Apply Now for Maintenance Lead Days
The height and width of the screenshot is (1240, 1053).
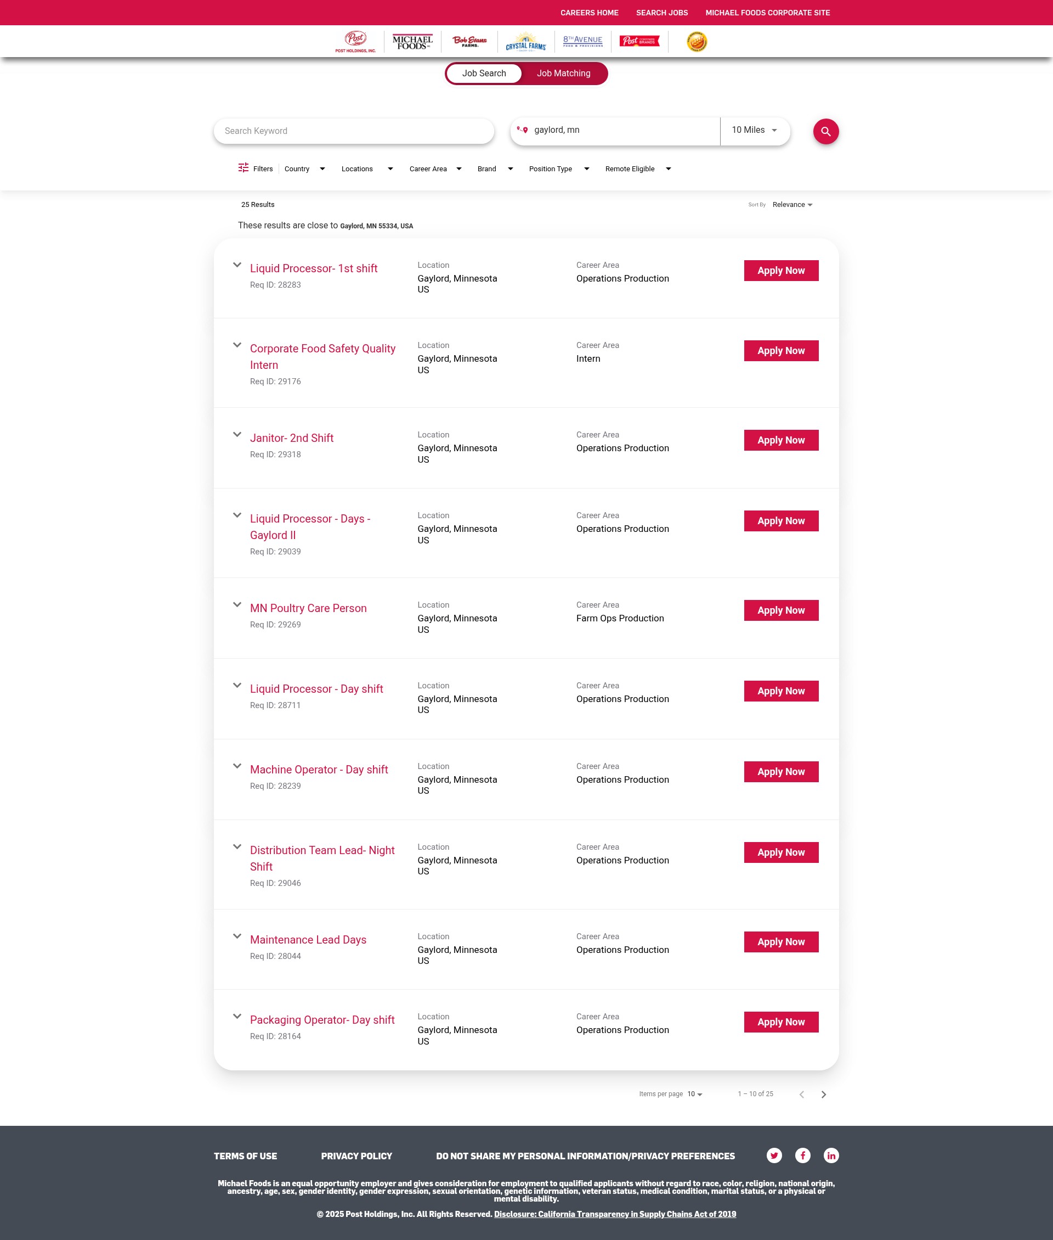click(x=781, y=942)
